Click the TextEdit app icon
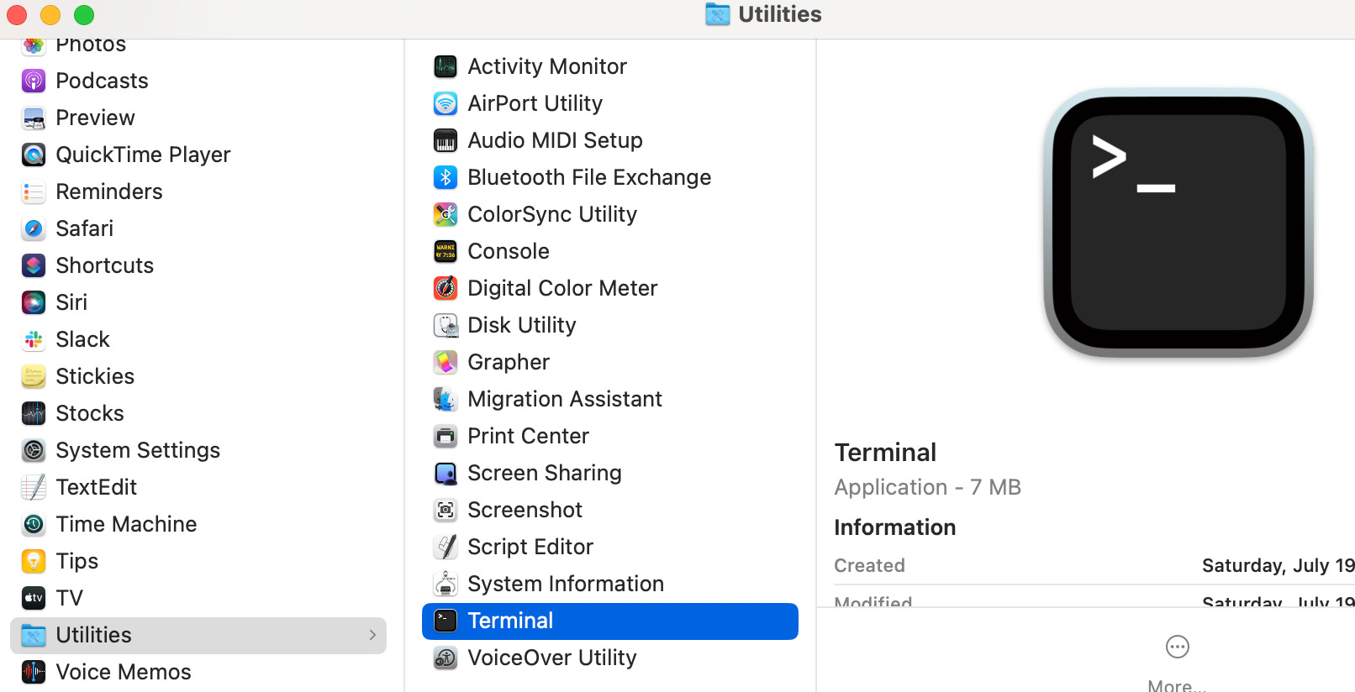1355x692 pixels. pos(34,487)
